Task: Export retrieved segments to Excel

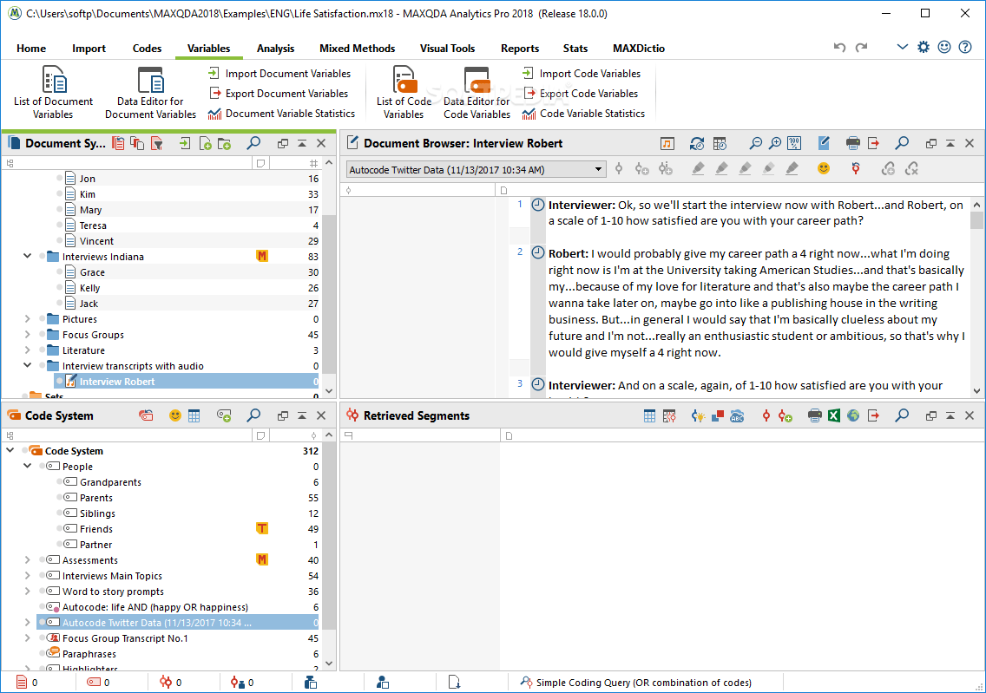Action: [x=834, y=415]
